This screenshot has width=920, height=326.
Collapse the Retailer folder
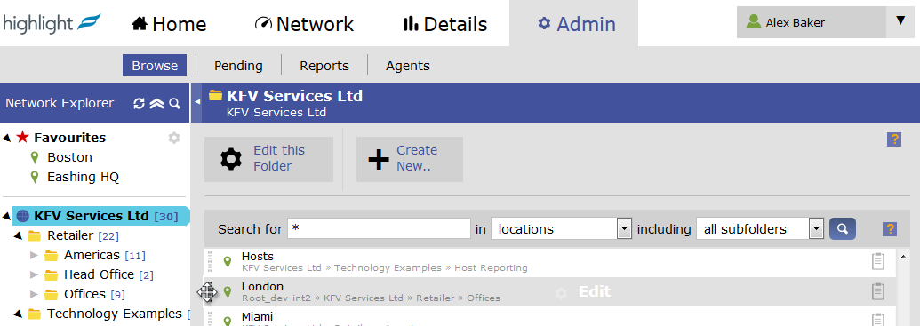click(x=18, y=235)
